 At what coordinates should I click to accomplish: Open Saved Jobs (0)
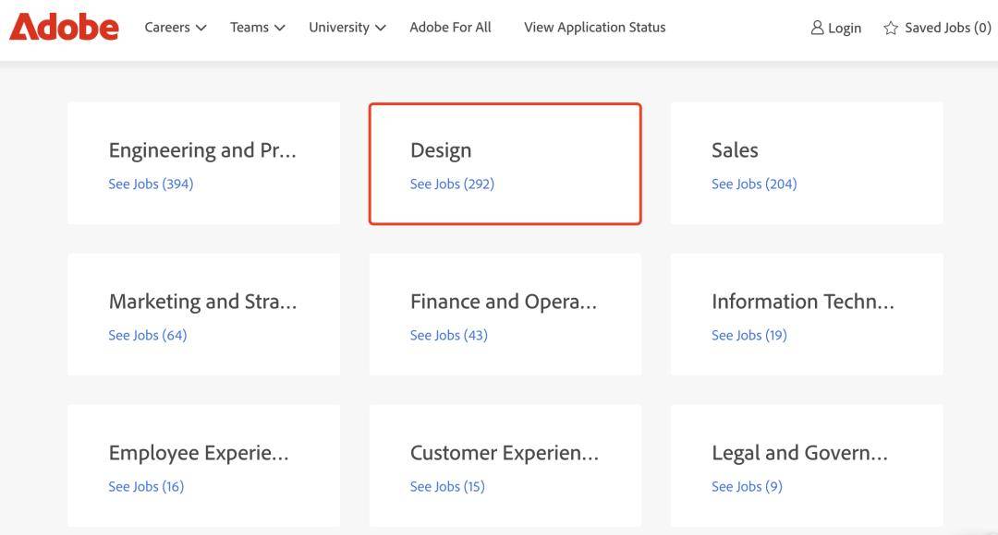937,28
